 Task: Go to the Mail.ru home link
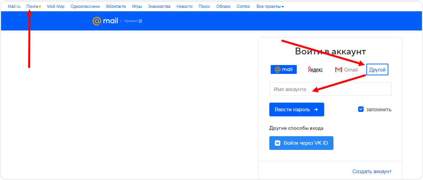coord(14,7)
